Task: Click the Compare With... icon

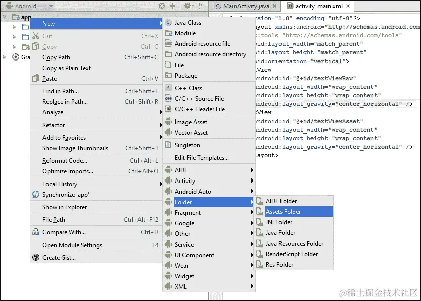Action: point(36,232)
